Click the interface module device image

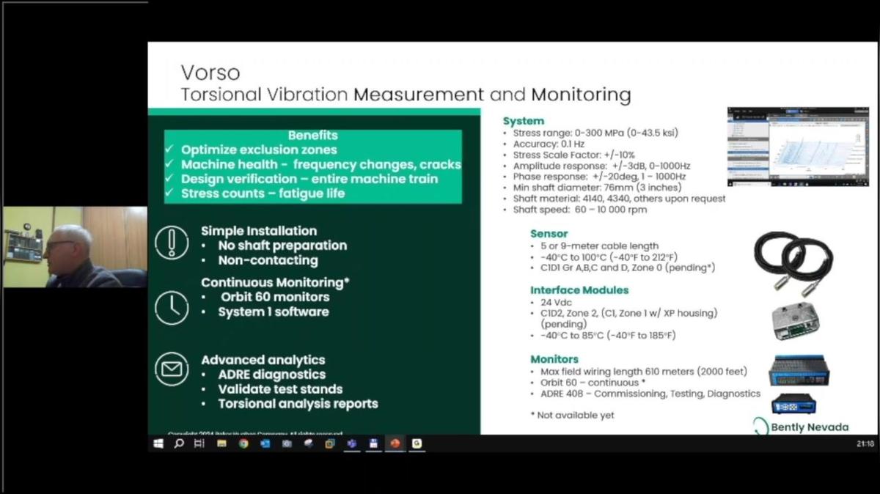pos(796,322)
